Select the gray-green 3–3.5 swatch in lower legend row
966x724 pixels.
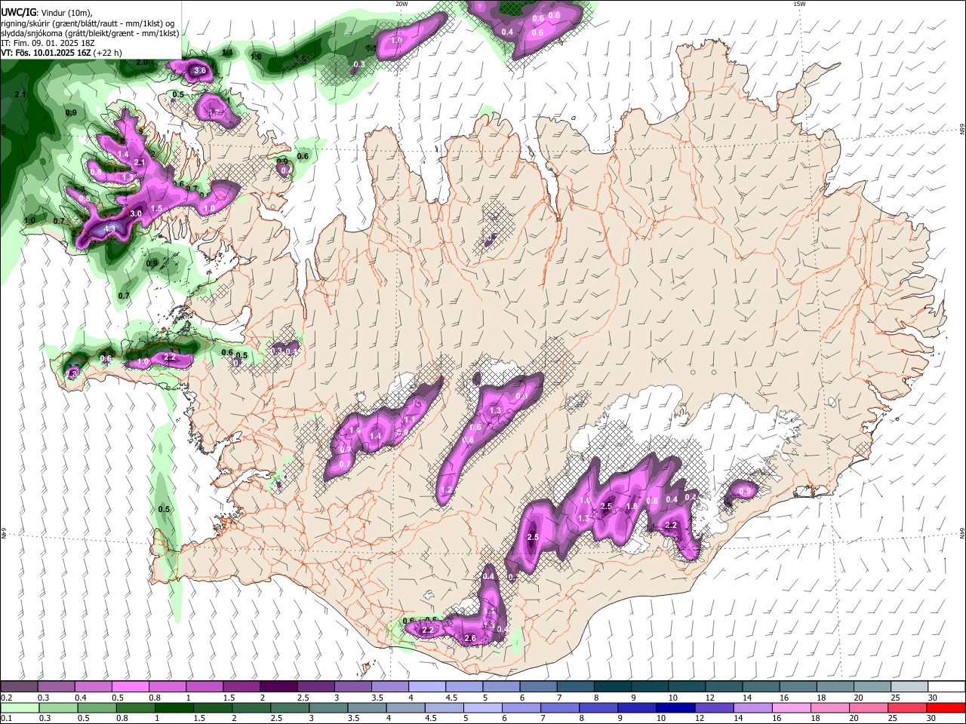click(329, 707)
